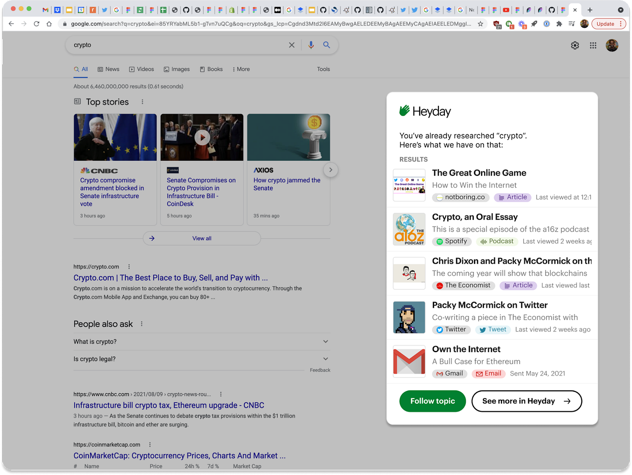This screenshot has height=475, width=632.
Task: Click the Podcast type tag
Action: click(497, 242)
